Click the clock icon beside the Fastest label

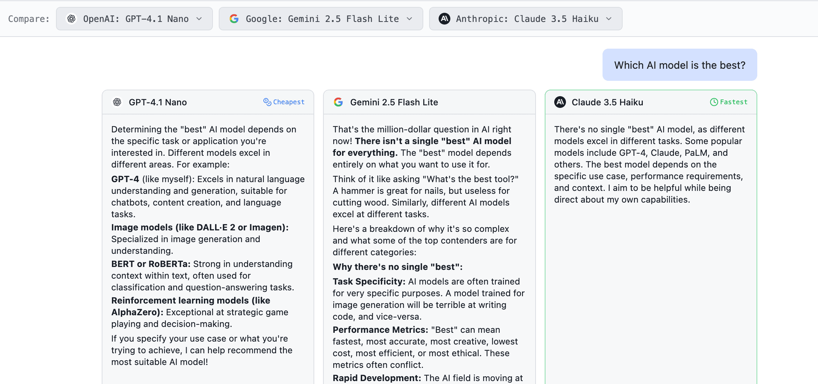pyautogui.click(x=714, y=102)
